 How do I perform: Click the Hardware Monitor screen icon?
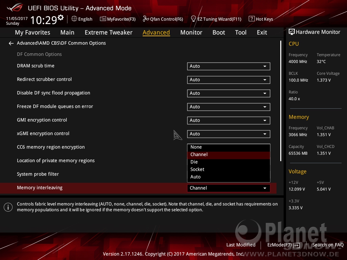tap(292, 32)
